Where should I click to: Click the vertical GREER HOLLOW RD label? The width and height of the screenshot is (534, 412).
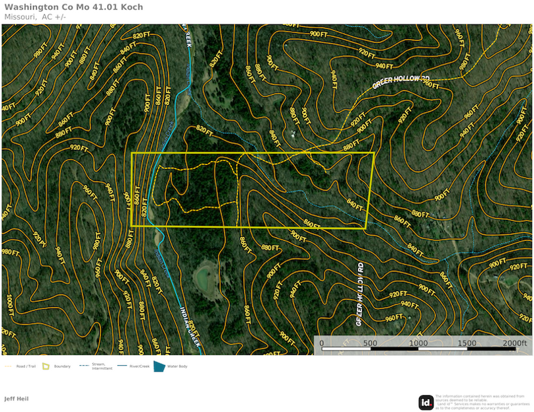coord(361,294)
